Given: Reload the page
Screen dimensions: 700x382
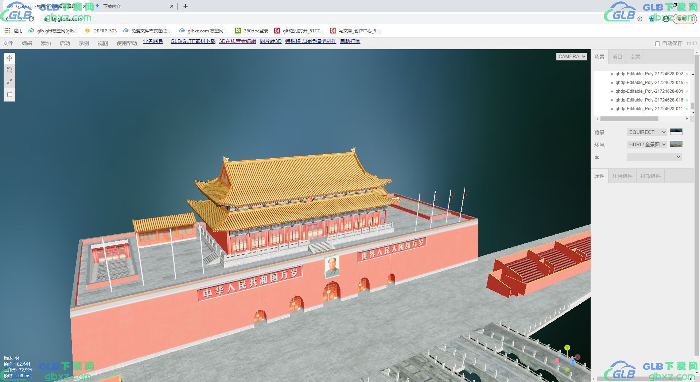Looking at the screenshot, I should pyautogui.click(x=31, y=19).
